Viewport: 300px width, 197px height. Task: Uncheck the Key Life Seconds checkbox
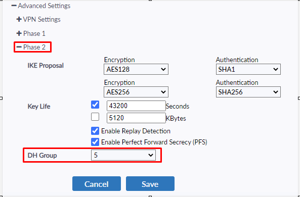point(95,105)
